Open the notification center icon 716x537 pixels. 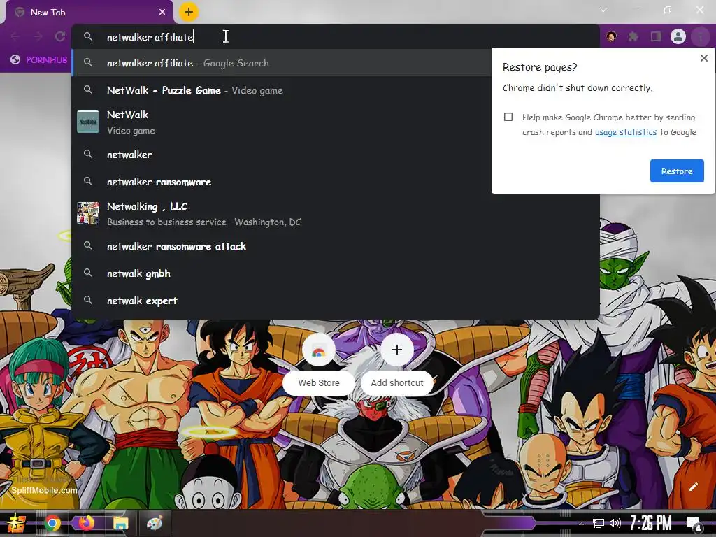pos(694,524)
